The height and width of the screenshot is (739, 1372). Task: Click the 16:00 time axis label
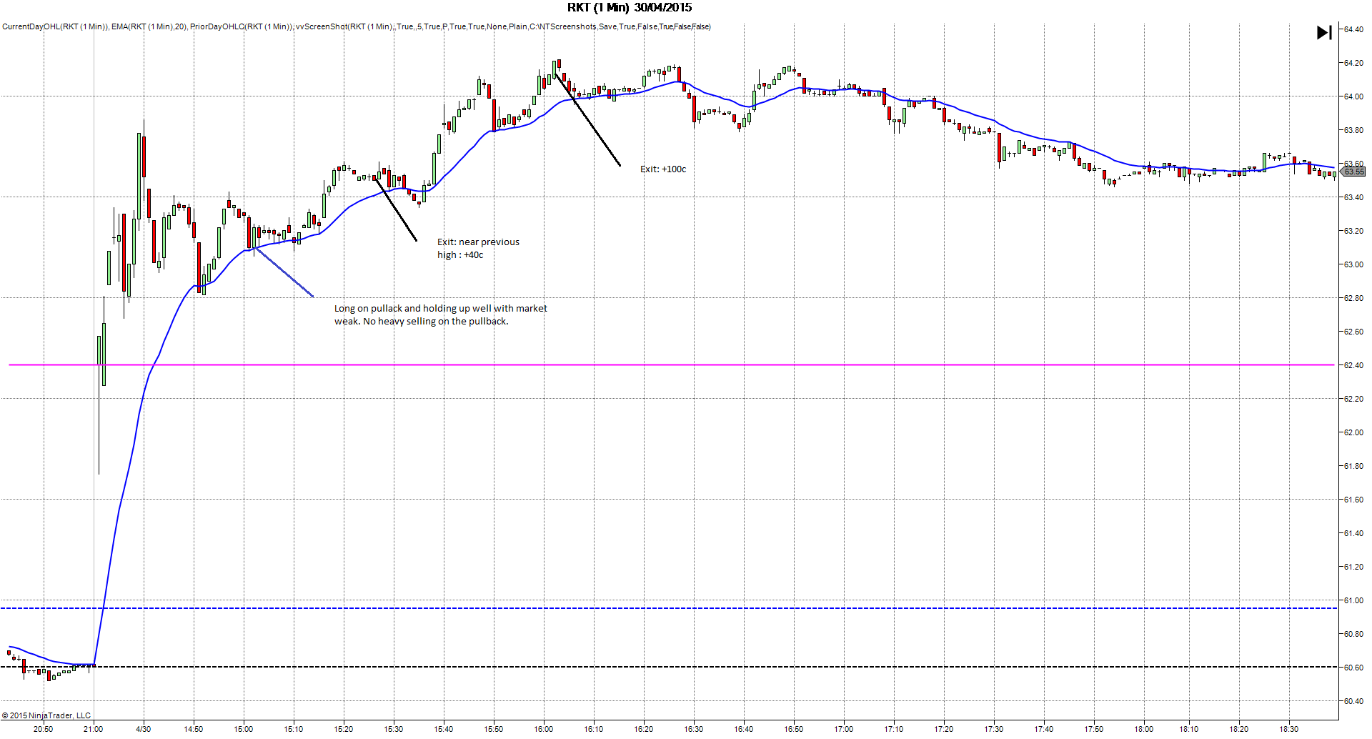(543, 729)
